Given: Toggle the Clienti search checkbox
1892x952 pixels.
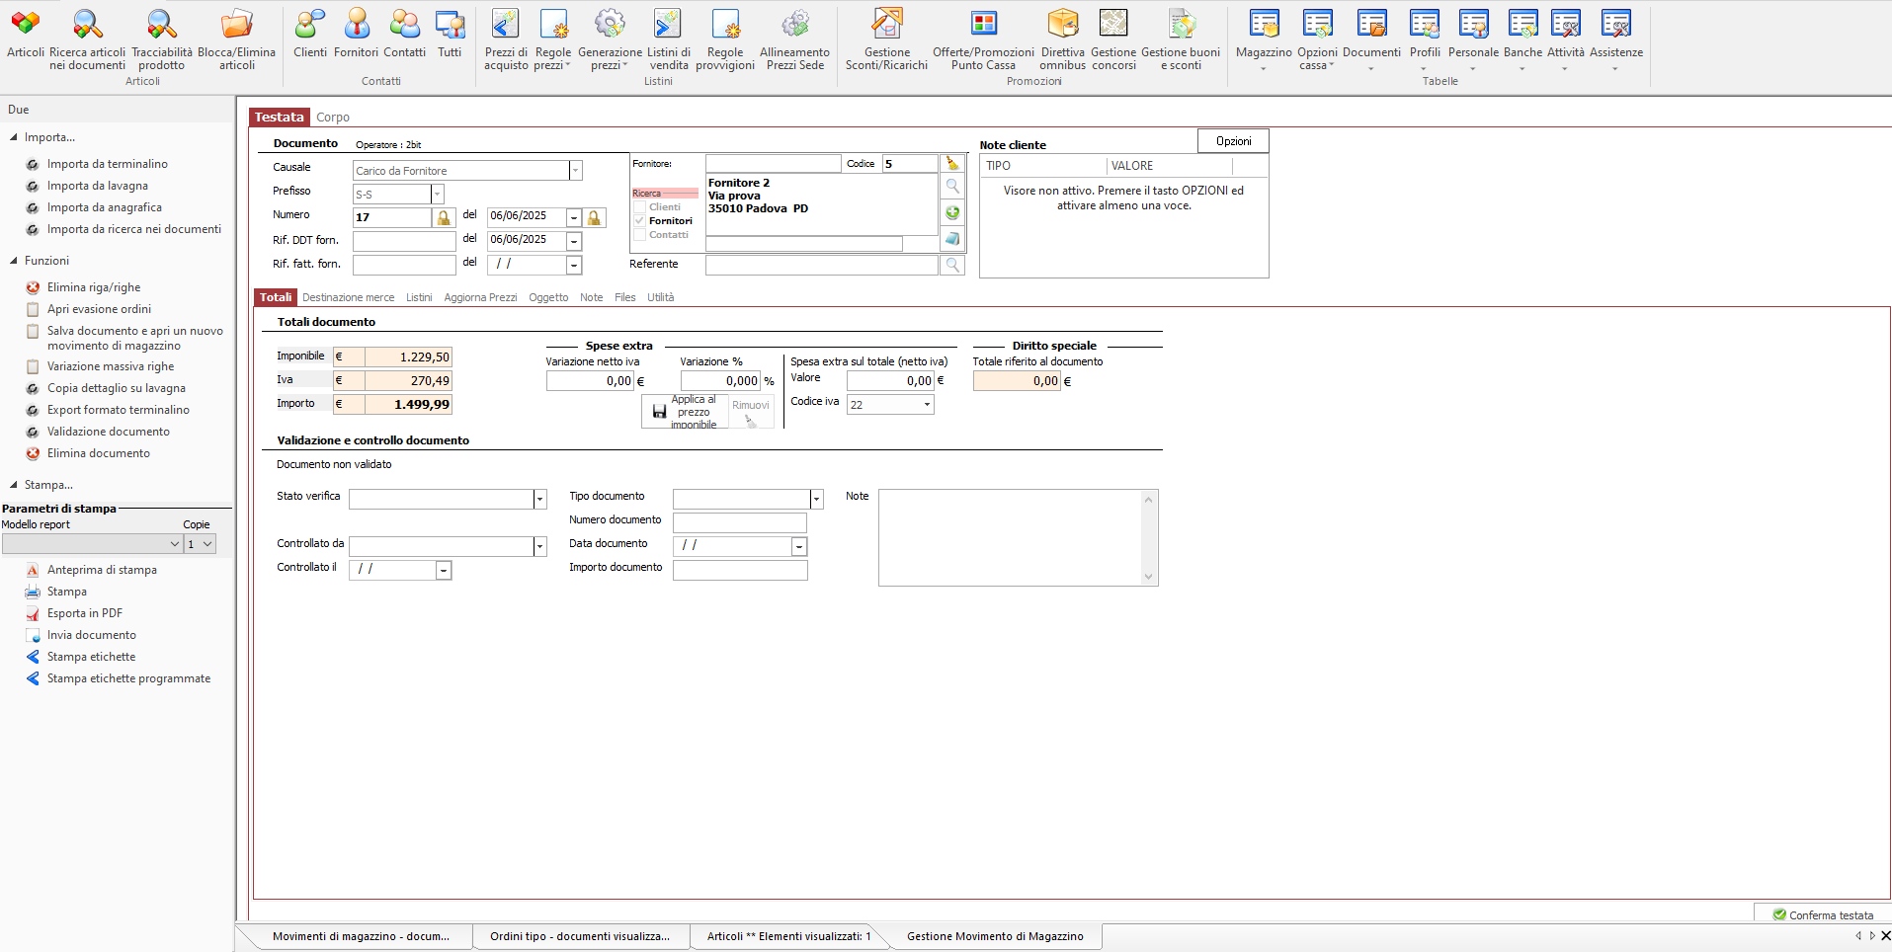Looking at the screenshot, I should [x=640, y=207].
